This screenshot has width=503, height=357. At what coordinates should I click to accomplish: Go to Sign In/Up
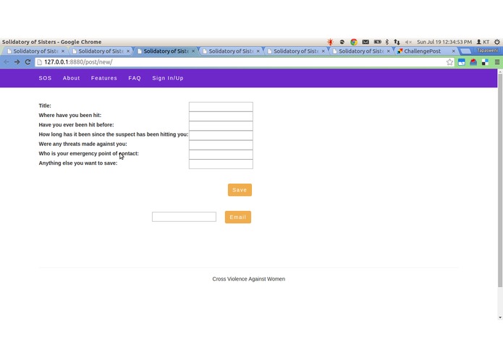[168, 78]
